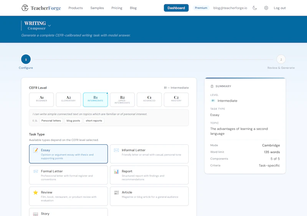
Task: Click step 1 Configure circle
Action: [26, 59]
